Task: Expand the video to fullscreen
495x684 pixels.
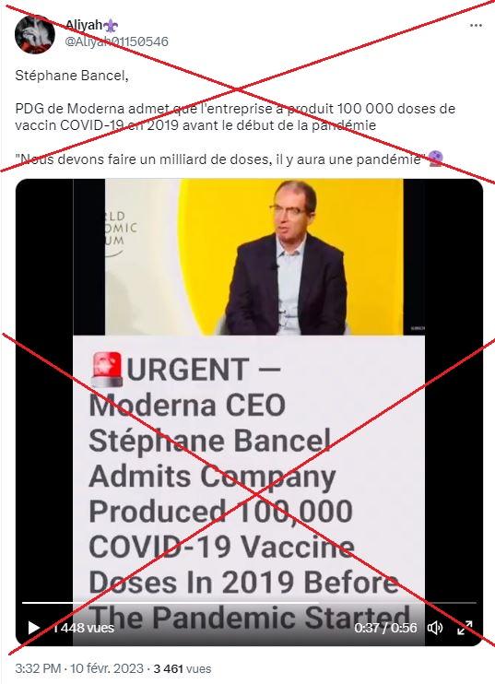Action: (x=465, y=628)
